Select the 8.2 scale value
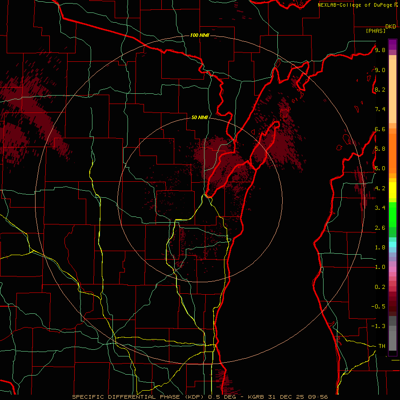 380,89
